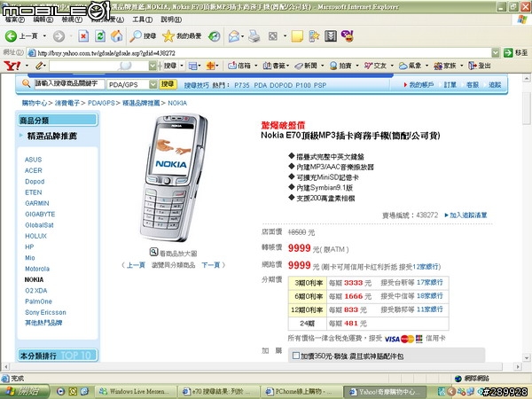Click the IE Forward arrow button

(59, 36)
